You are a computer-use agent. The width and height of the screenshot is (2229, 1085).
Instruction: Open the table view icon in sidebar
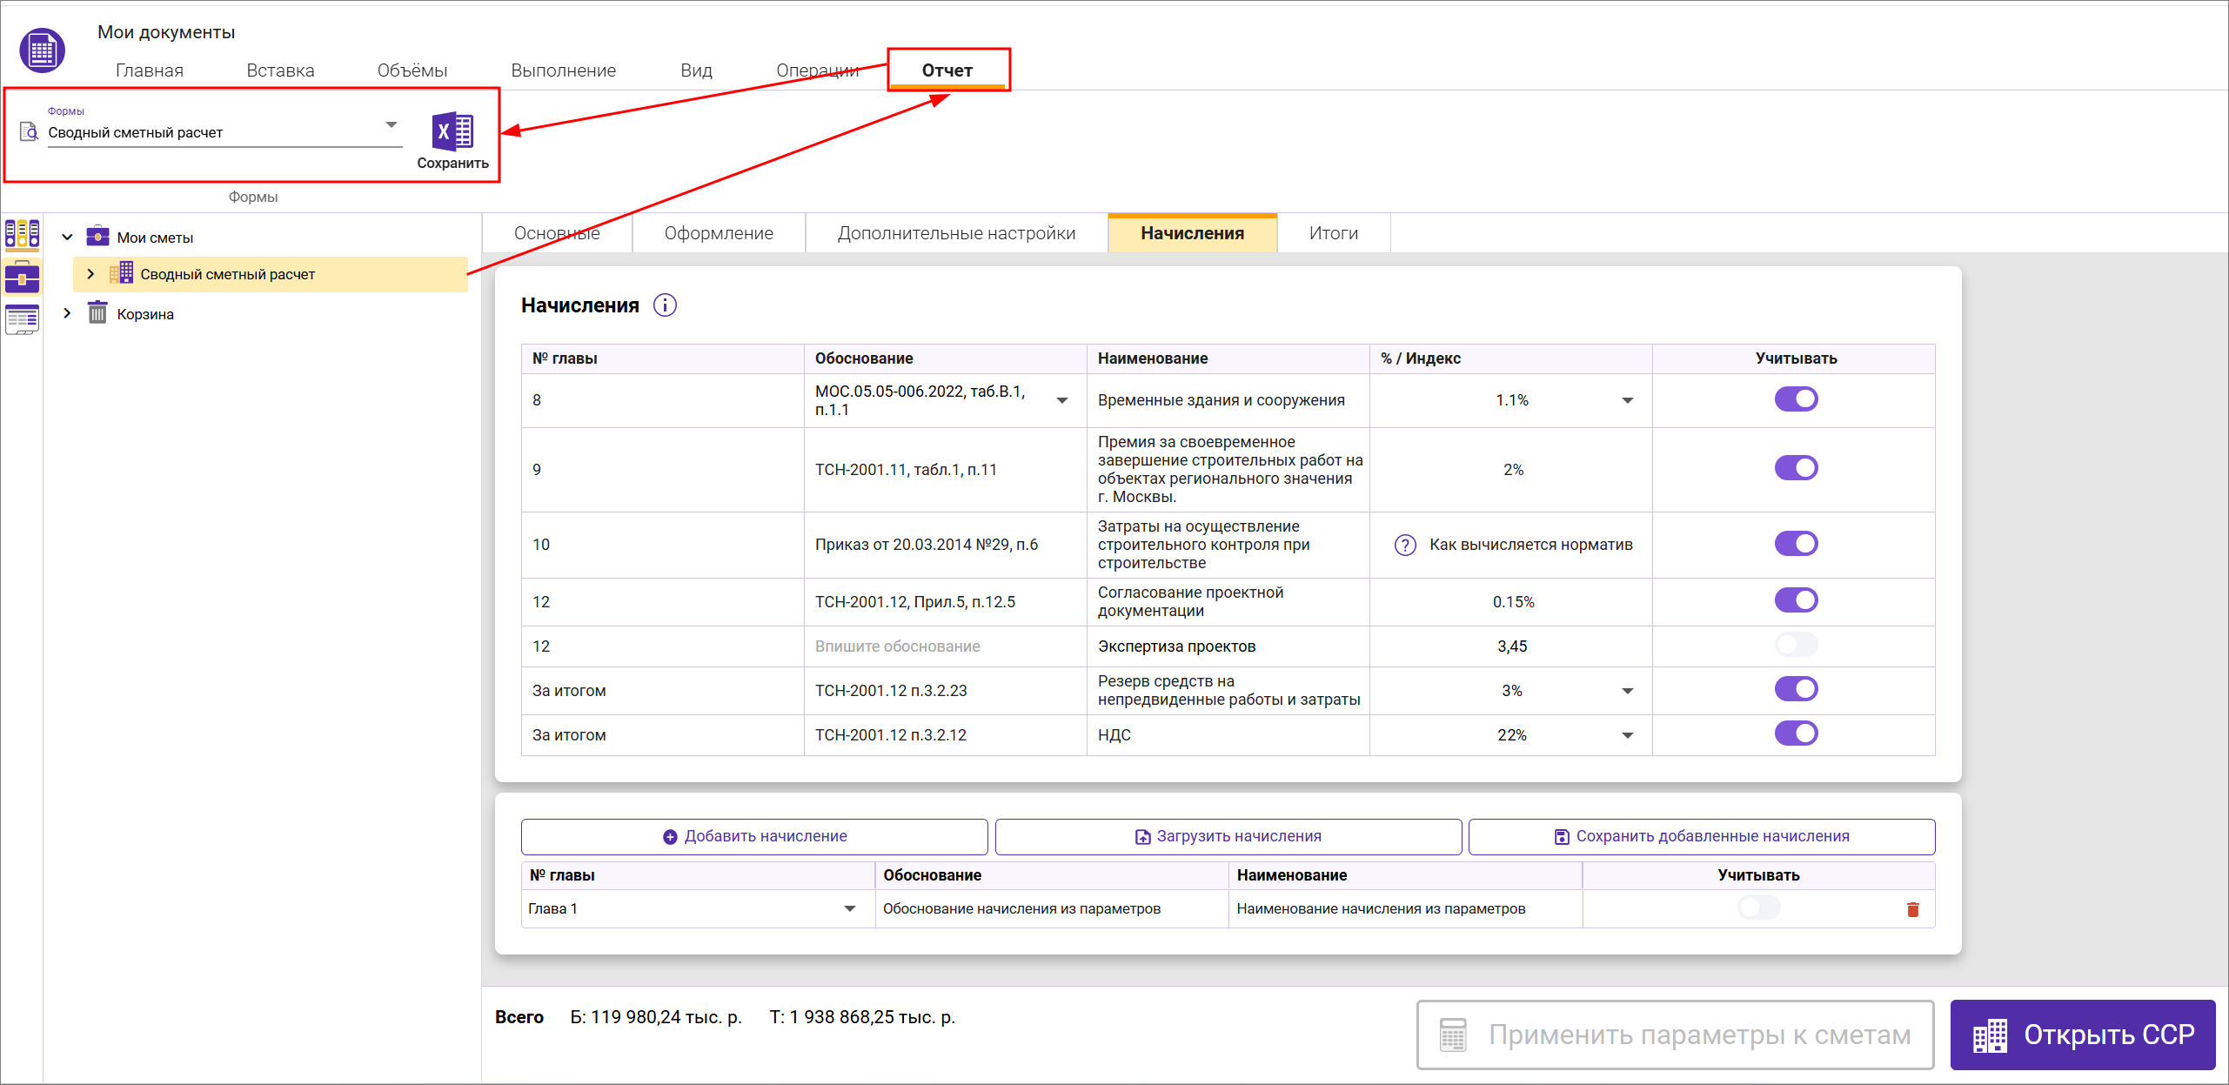[22, 320]
